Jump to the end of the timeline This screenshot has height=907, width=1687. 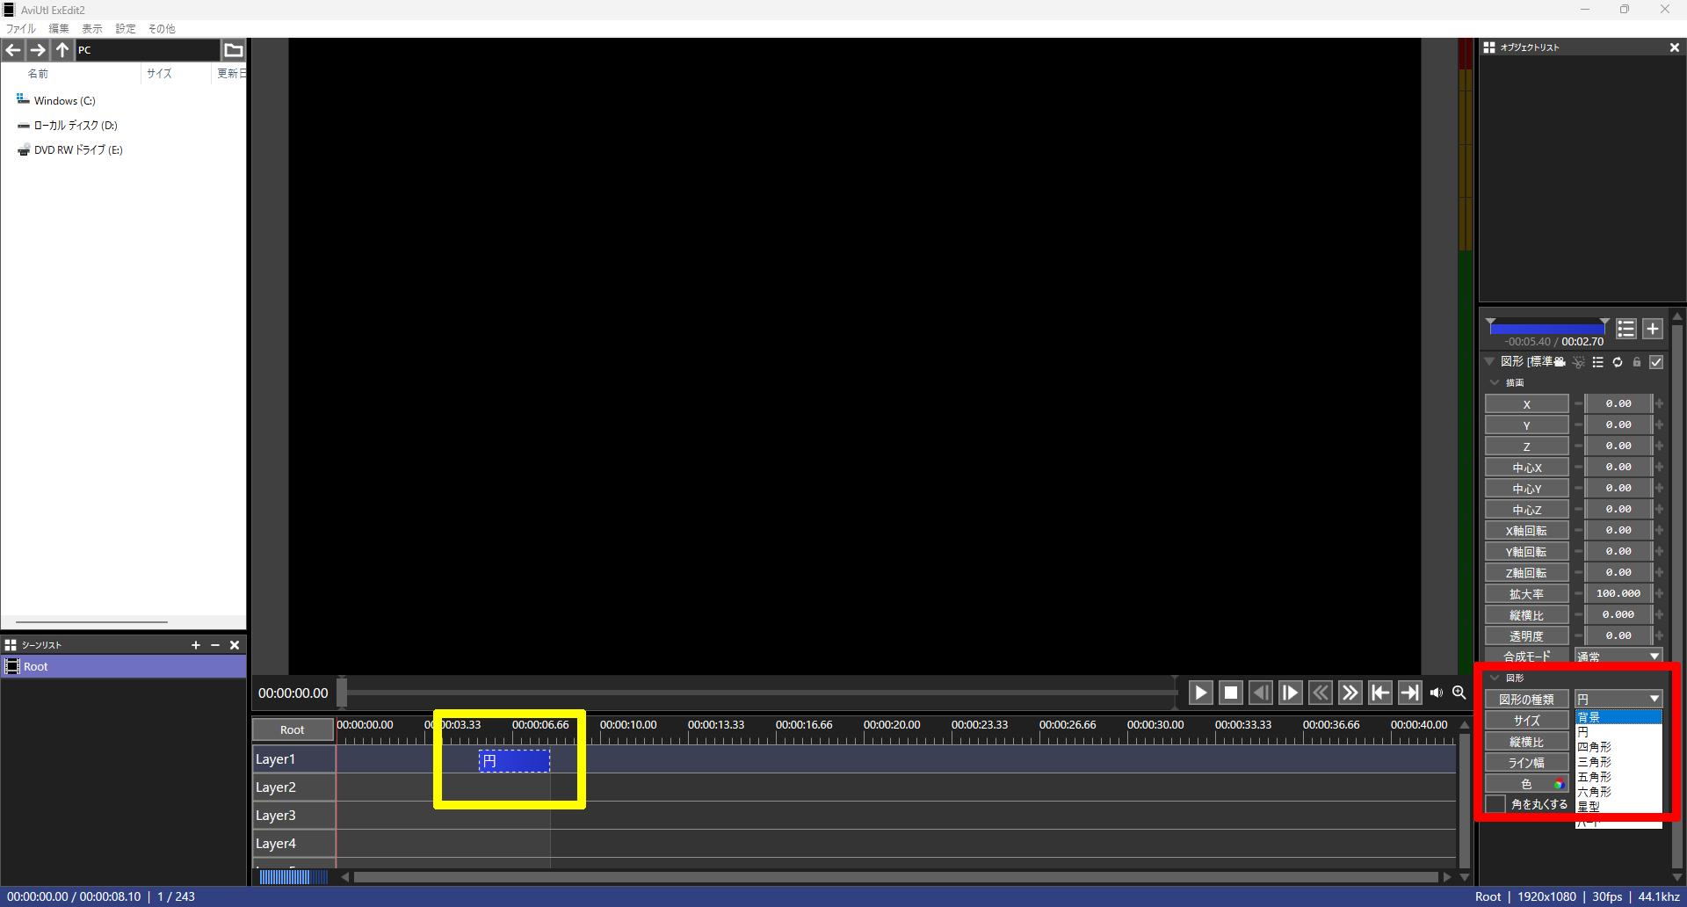click(1409, 693)
